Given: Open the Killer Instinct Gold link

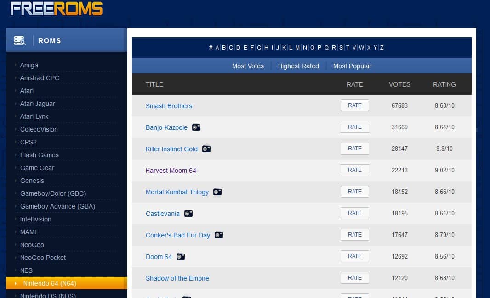Looking at the screenshot, I should 171,149.
